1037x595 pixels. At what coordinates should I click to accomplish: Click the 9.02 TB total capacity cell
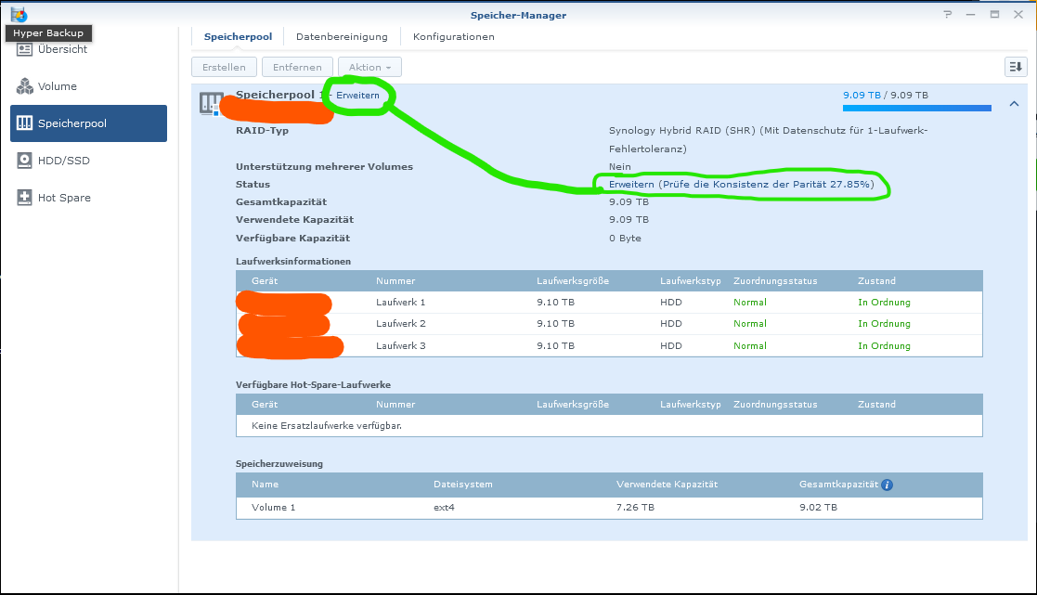(x=818, y=507)
